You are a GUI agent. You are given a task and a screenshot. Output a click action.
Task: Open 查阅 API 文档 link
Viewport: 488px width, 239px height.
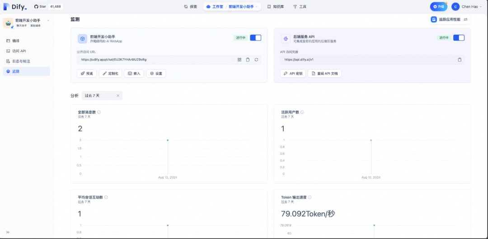(x=324, y=74)
